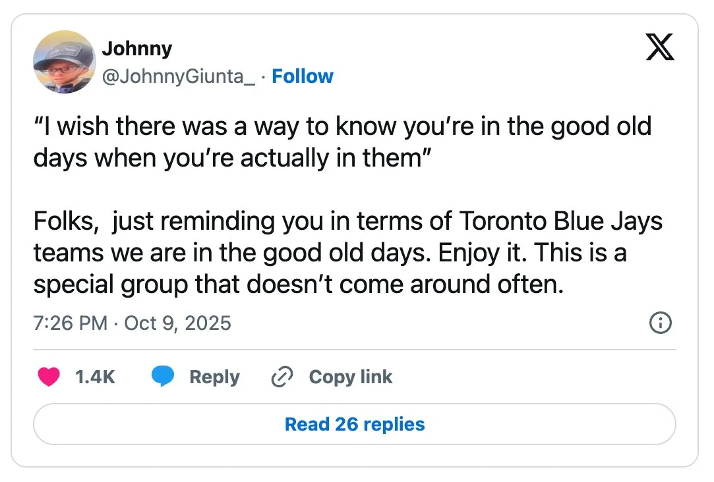
Task: Click the Oct 9, 2025 date
Action: point(177,323)
